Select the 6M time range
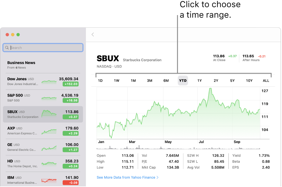 pos(166,81)
